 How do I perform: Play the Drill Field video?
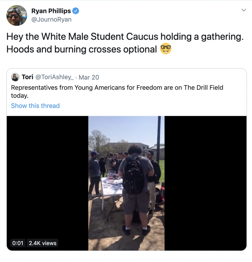126,183
